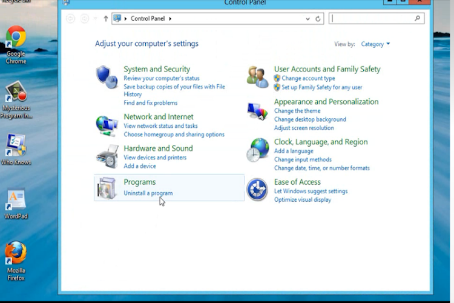The height and width of the screenshot is (303, 454).
Task: Open Choose homegroup and sharing options
Action: 174,135
